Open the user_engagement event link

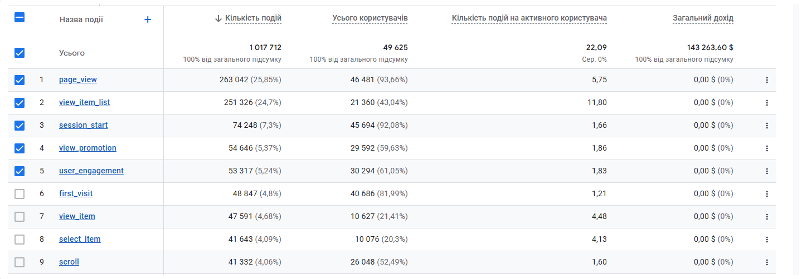click(91, 171)
